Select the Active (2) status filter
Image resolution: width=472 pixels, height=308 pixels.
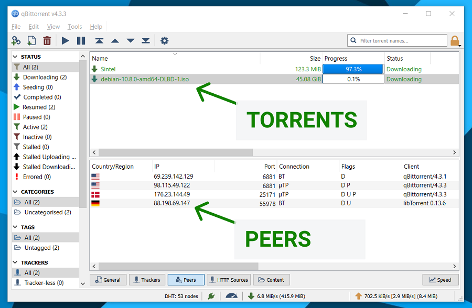[45, 127]
